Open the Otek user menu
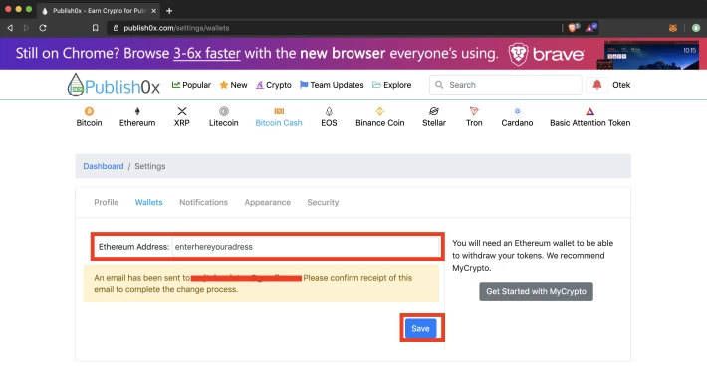Image resolution: width=707 pixels, height=381 pixels. coord(621,85)
